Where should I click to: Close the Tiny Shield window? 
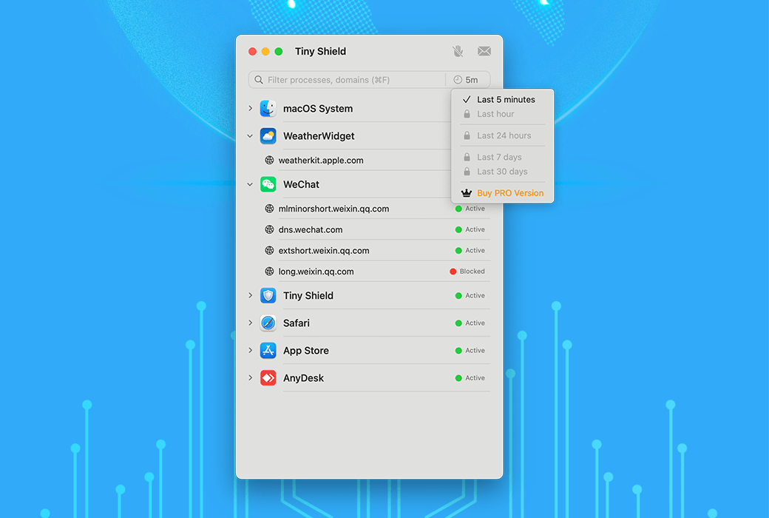pyautogui.click(x=252, y=51)
